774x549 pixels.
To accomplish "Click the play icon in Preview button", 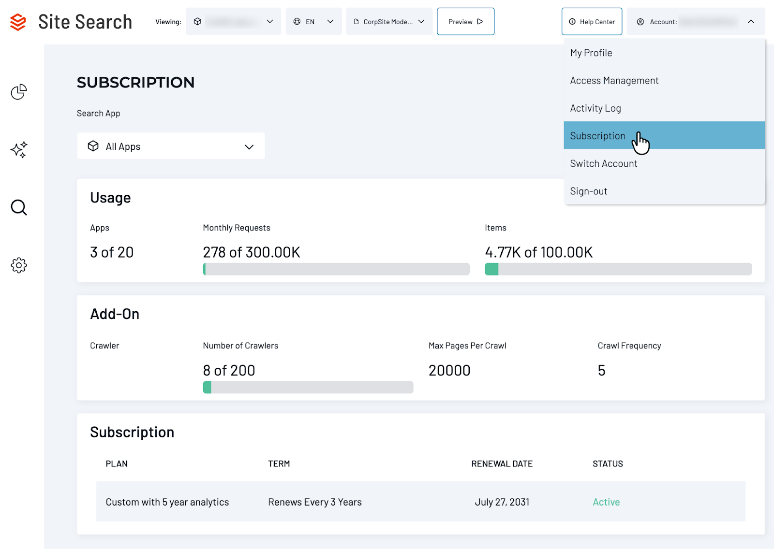I will pos(480,22).
